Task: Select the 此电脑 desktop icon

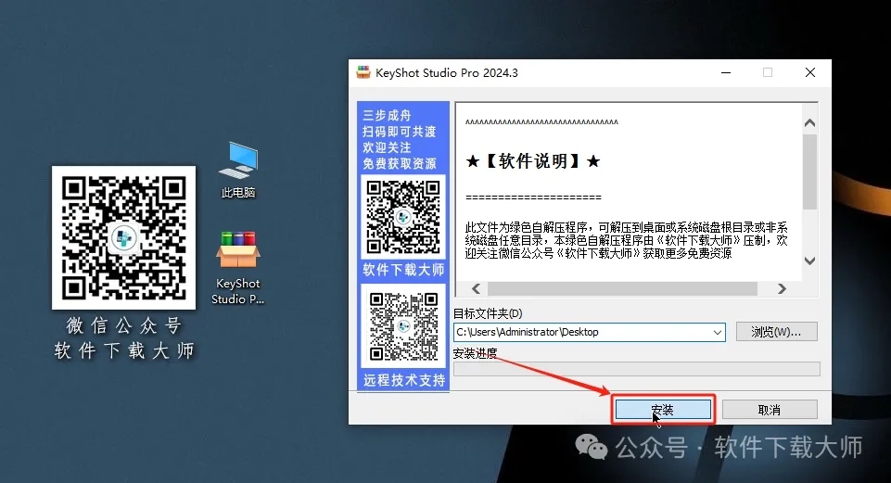Action: [x=238, y=170]
